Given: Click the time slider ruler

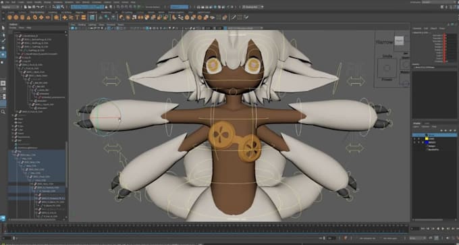Looking at the screenshot, I should (207, 228).
